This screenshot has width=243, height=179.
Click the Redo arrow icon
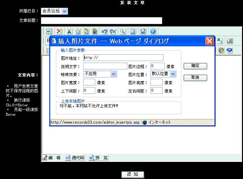(x=113, y=32)
